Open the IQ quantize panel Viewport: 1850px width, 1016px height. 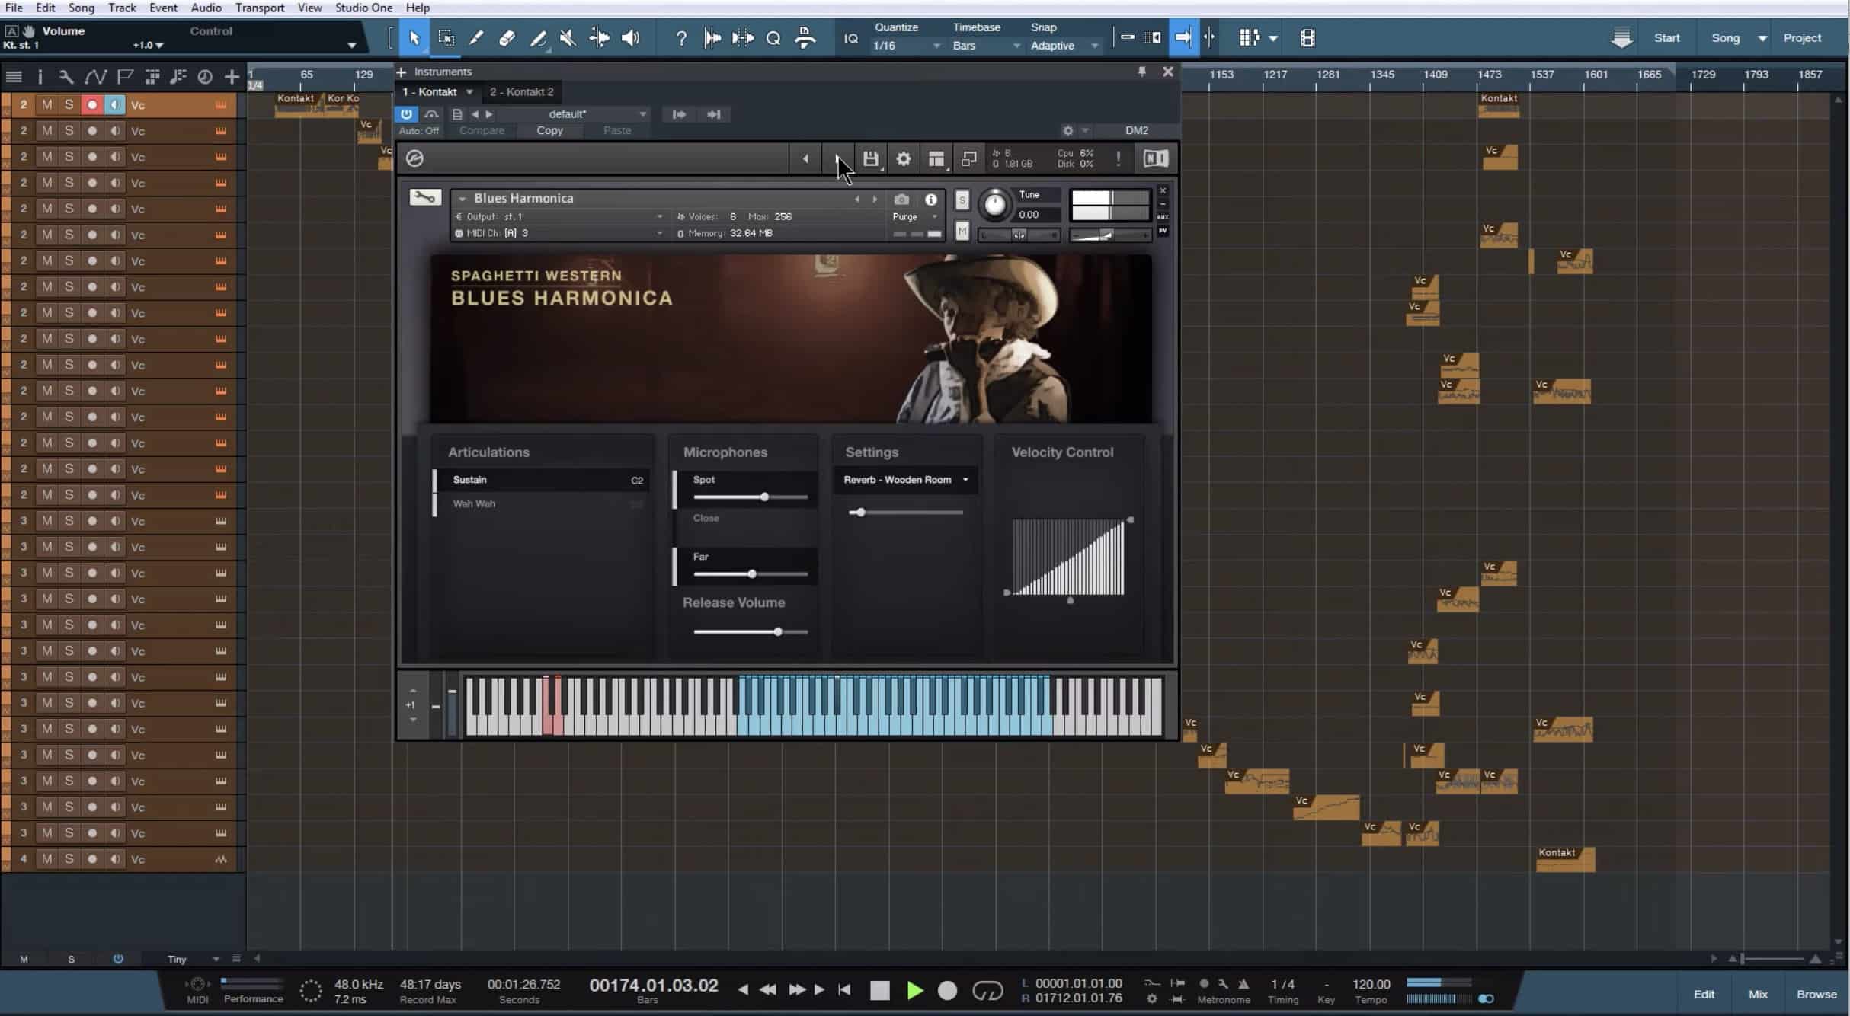tap(850, 38)
